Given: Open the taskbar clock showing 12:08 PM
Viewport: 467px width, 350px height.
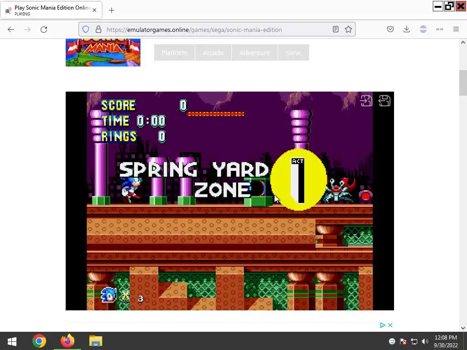Looking at the screenshot, I should [446, 341].
